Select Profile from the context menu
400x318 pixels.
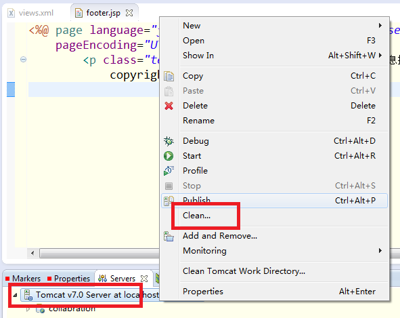(x=274, y=170)
